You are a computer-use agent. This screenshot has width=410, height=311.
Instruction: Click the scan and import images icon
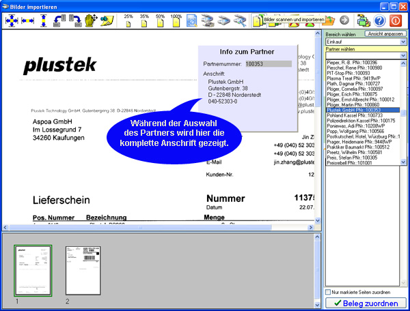tap(258, 21)
